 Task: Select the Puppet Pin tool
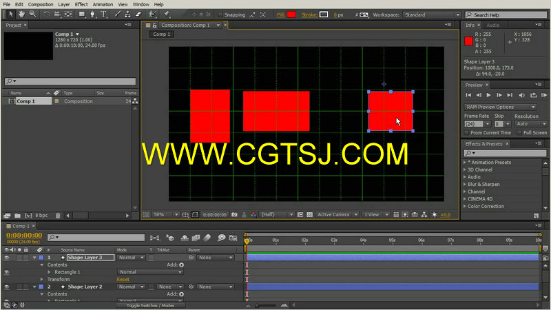point(167,14)
